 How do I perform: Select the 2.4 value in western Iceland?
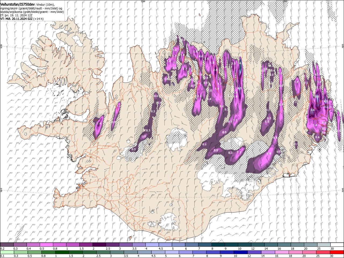tap(99, 124)
